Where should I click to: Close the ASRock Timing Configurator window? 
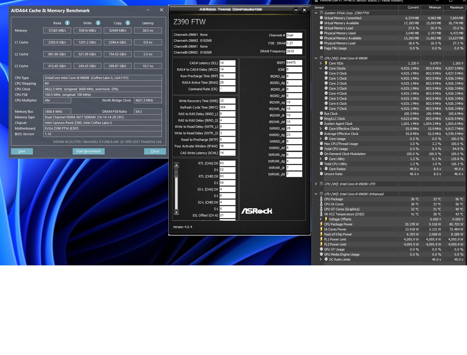pos(304,10)
